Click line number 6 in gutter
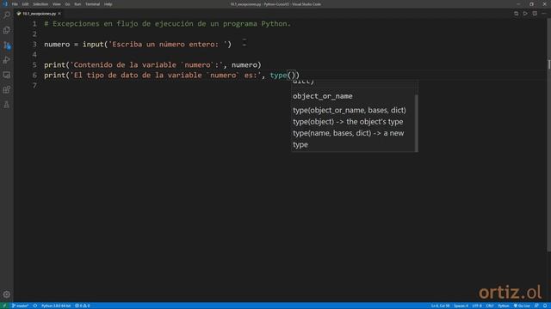 (x=34, y=75)
